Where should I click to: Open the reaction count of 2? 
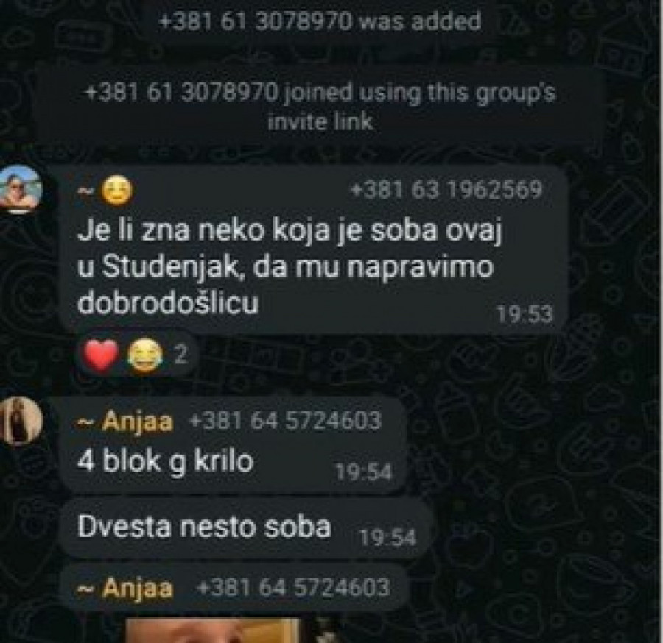(180, 355)
